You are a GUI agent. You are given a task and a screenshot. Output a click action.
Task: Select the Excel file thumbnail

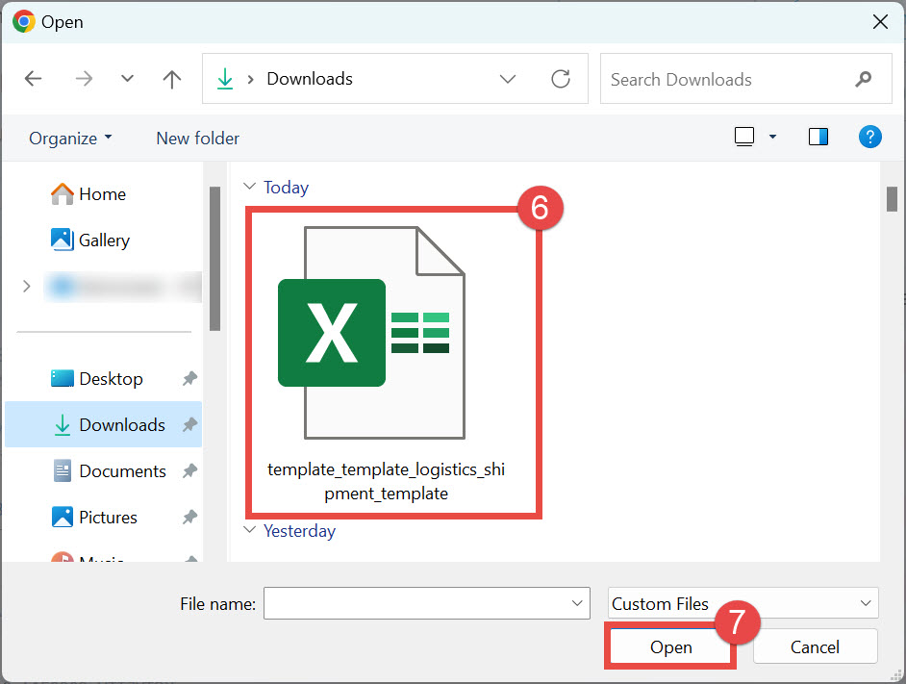click(x=371, y=333)
